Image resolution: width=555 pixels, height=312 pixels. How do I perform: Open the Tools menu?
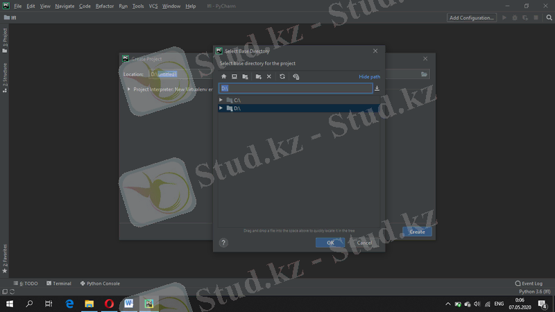tap(138, 6)
